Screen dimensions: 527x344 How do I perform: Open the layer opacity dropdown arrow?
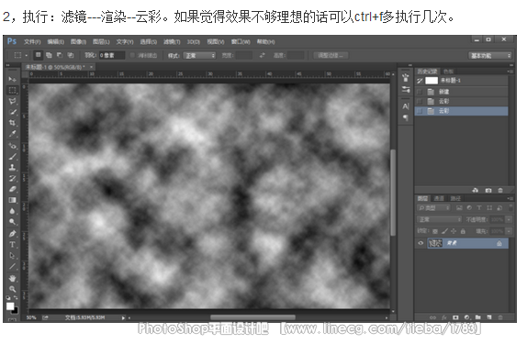[x=509, y=219]
